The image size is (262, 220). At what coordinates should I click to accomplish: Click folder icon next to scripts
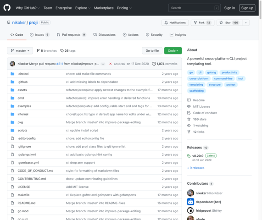(12, 130)
